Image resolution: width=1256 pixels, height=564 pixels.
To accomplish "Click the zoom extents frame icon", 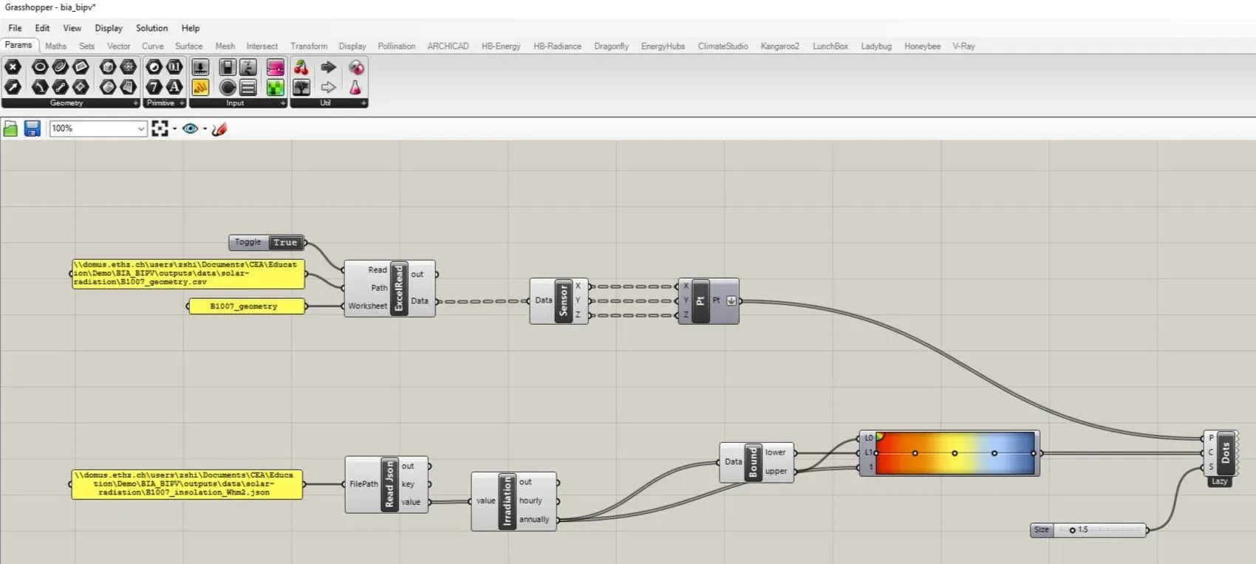I will pos(160,129).
